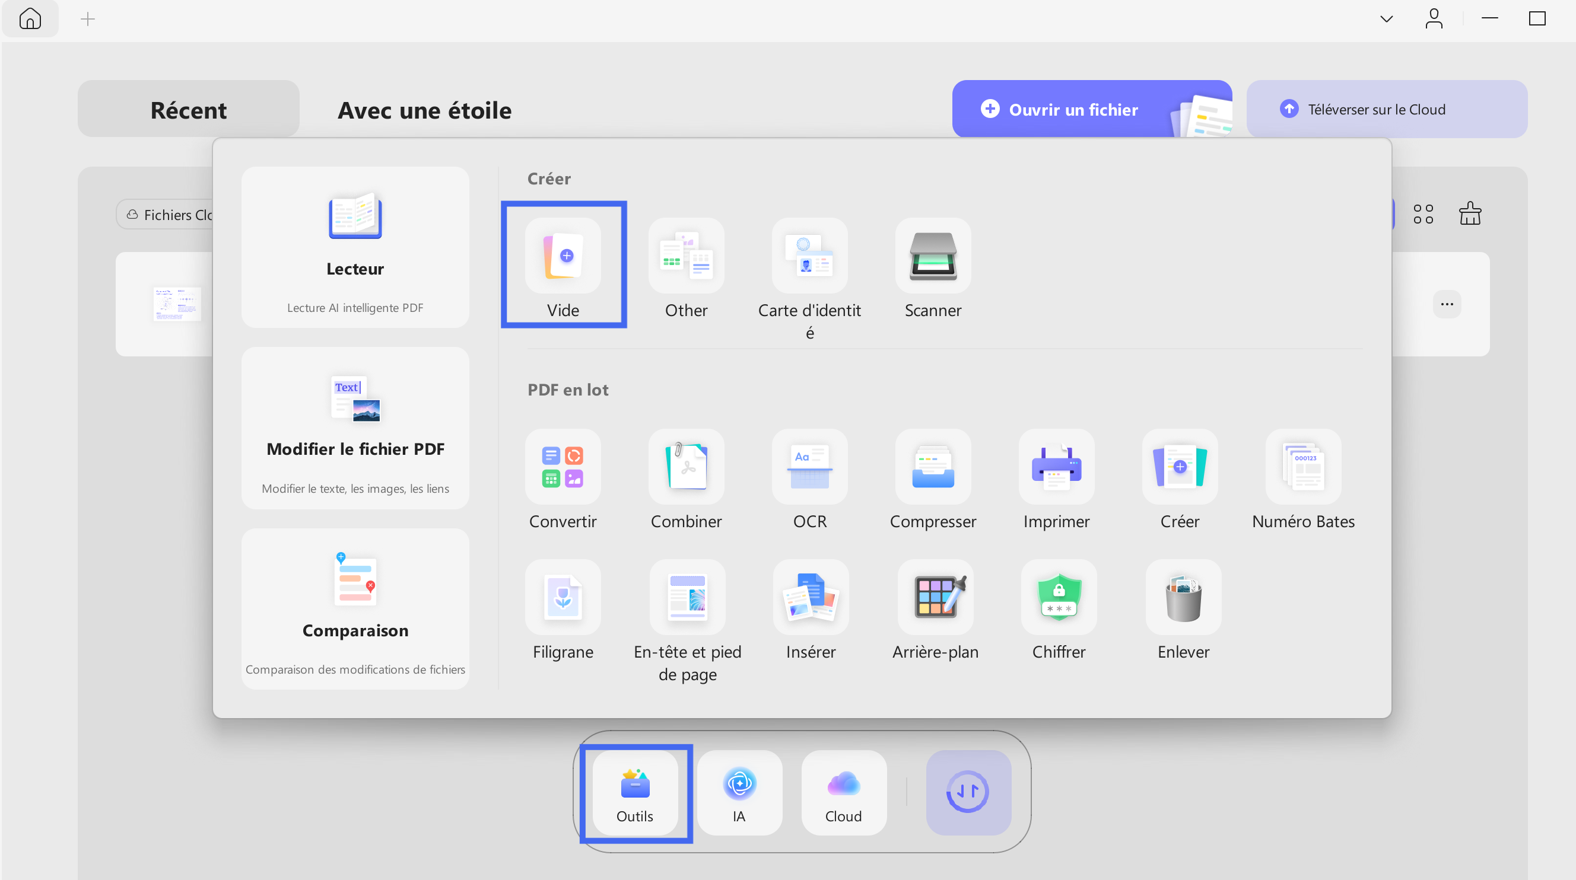Open the Cloud panel
Image resolution: width=1576 pixels, height=880 pixels.
[x=844, y=793]
